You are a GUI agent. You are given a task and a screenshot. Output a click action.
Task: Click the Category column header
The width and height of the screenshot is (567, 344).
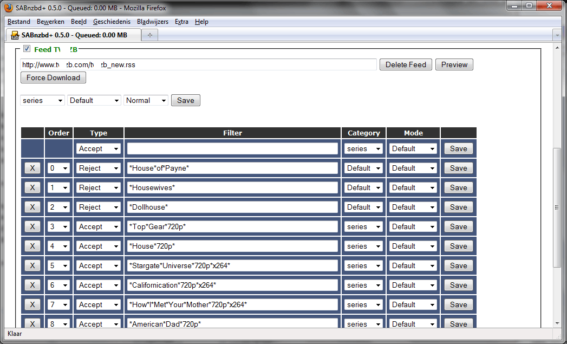(364, 133)
